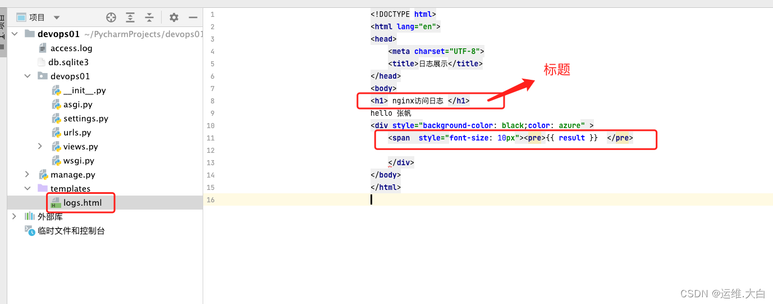Click the db.sqlite3 file icon
The width and height of the screenshot is (773, 304).
click(x=42, y=62)
